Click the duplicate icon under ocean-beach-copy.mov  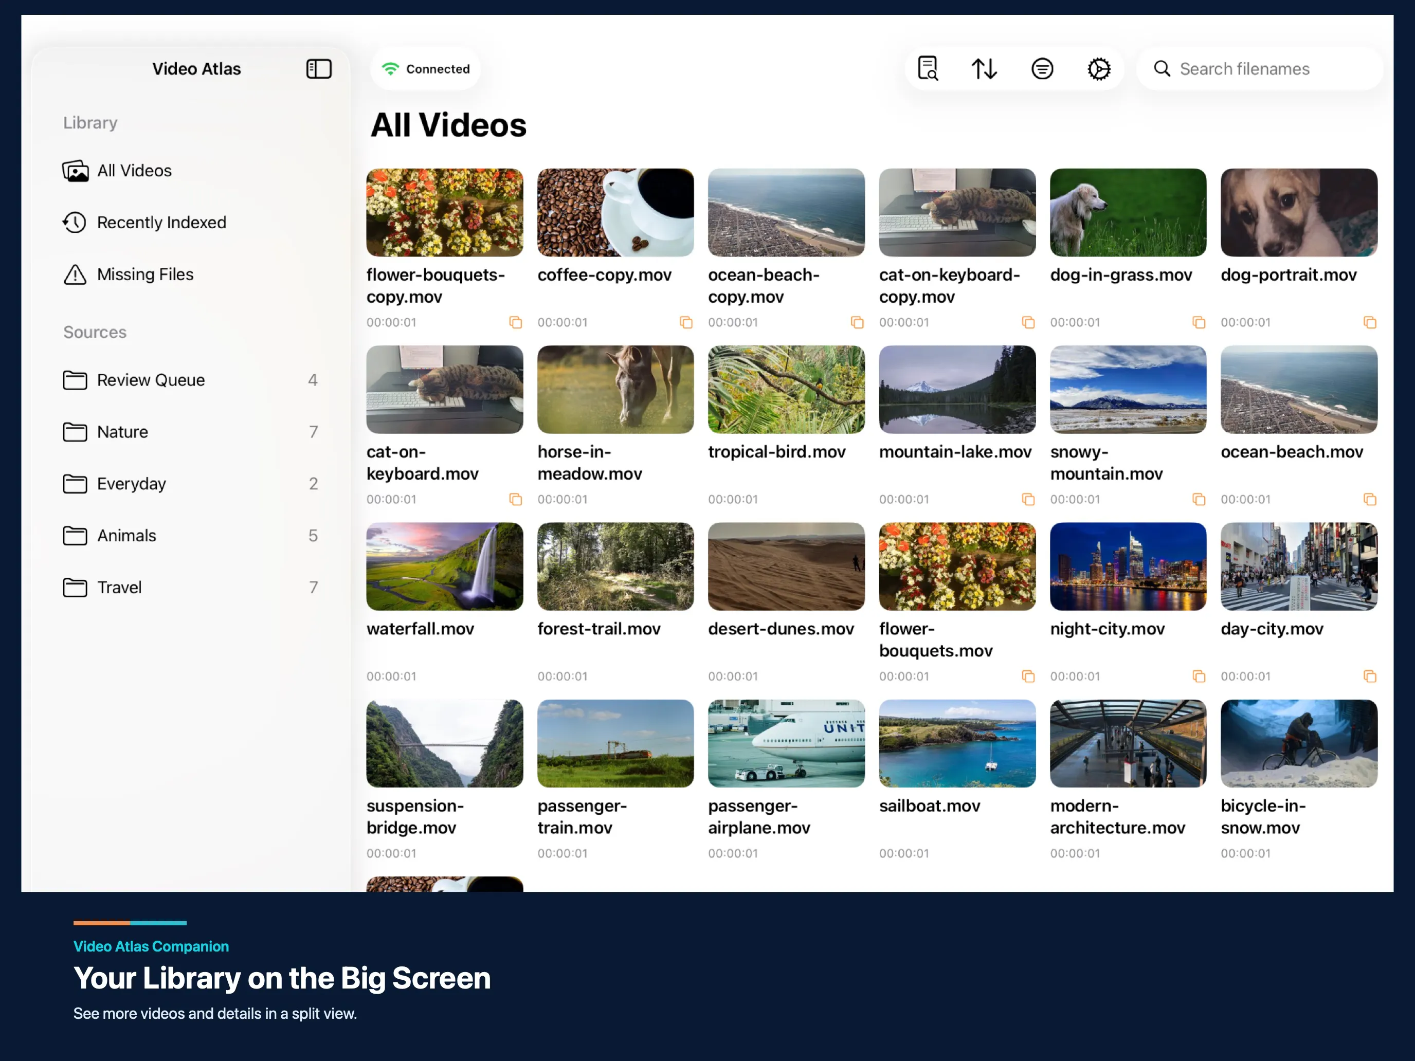857,322
